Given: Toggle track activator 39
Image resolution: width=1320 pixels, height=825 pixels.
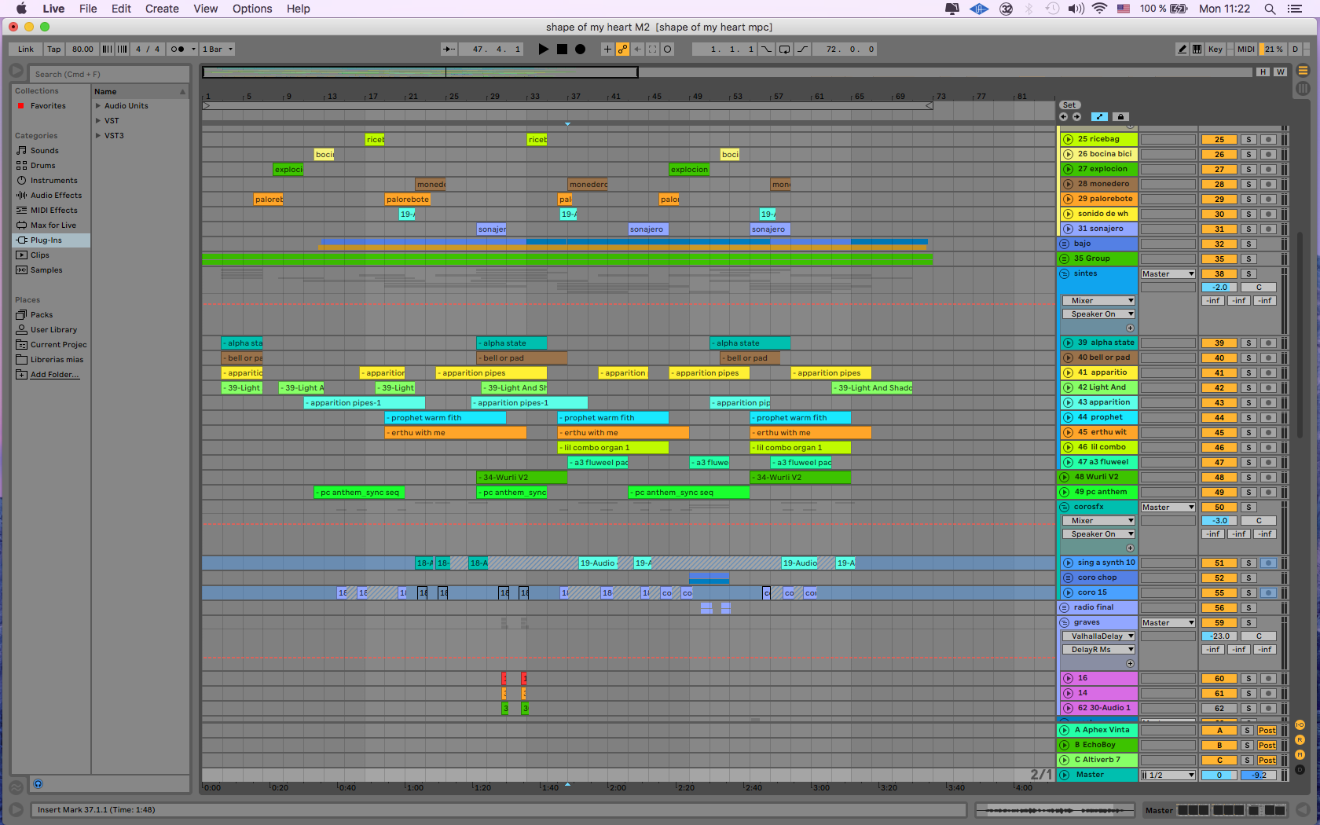Looking at the screenshot, I should pos(1219,343).
